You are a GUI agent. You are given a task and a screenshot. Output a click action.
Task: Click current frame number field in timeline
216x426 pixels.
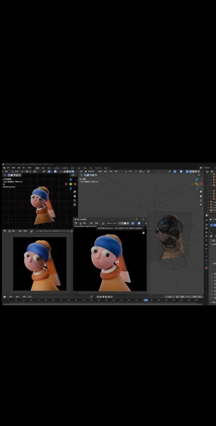170,297
